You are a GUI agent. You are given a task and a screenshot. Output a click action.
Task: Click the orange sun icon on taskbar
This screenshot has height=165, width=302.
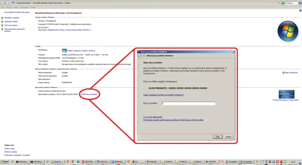pyautogui.click(x=128, y=162)
